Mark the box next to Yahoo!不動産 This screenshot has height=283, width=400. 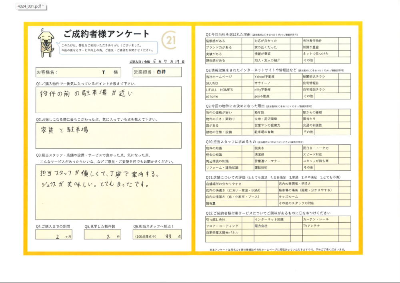(296, 76)
